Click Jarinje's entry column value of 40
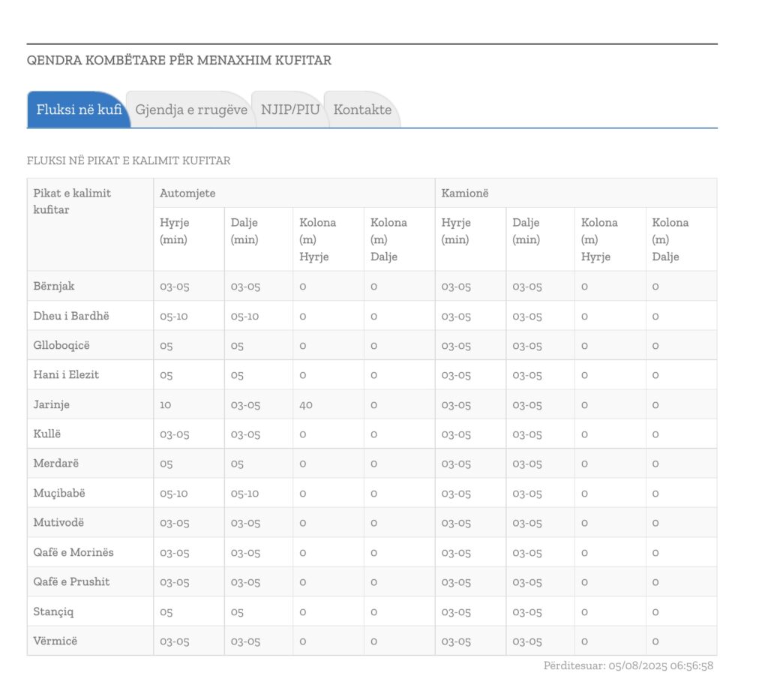 [306, 404]
